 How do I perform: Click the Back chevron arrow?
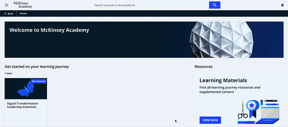click(5, 14)
